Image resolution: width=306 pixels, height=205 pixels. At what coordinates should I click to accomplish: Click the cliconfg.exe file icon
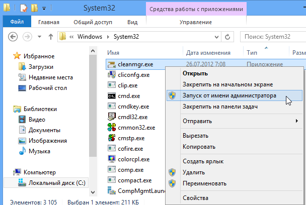coord(112,75)
